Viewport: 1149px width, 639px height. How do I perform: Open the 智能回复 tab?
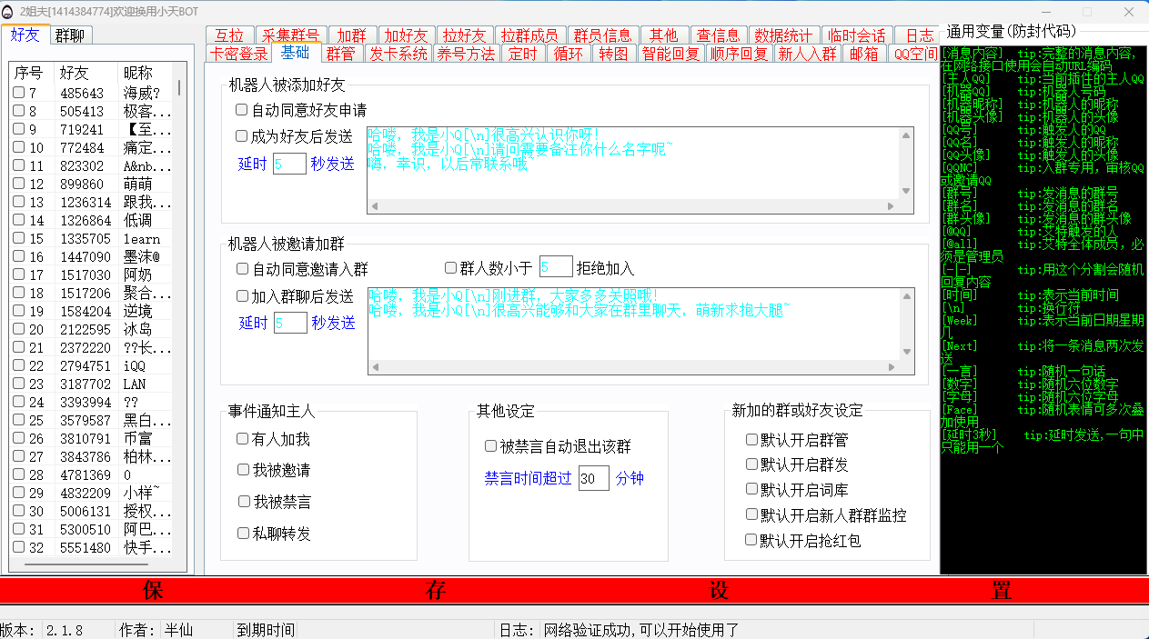[670, 54]
